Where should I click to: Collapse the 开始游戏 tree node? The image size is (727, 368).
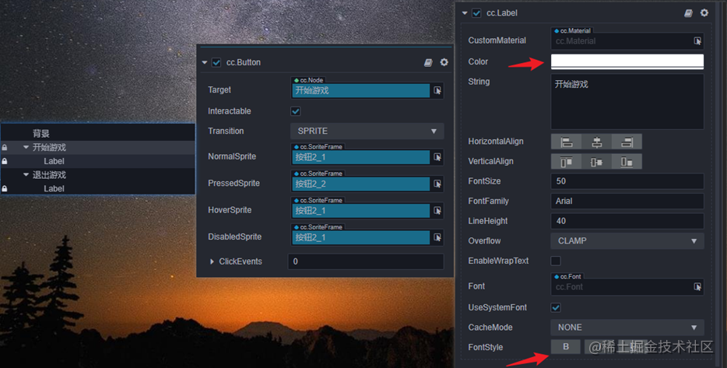26,147
